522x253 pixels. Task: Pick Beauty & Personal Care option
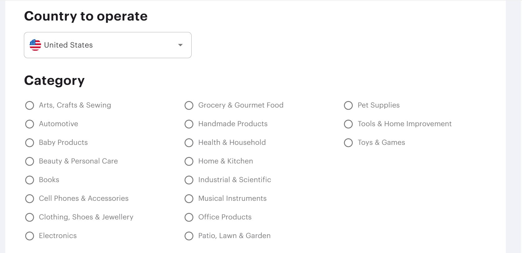click(30, 161)
